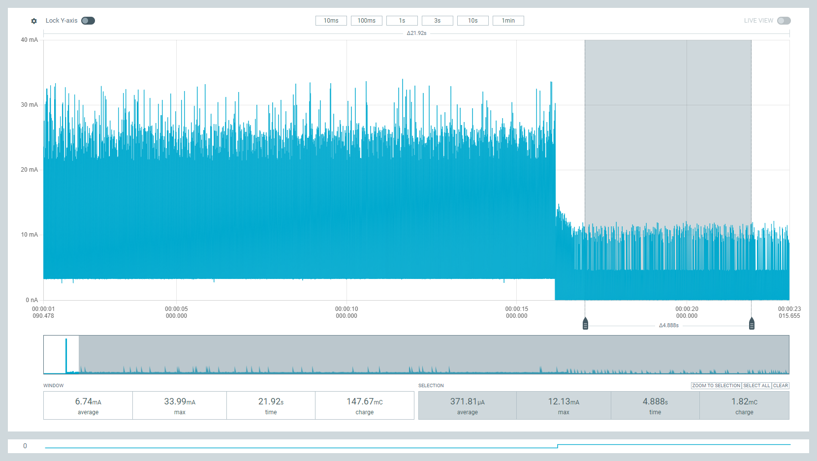
Task: Choose the 3s time window
Action: [x=437, y=21]
